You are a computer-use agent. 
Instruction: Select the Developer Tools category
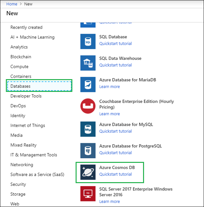tap(26, 96)
